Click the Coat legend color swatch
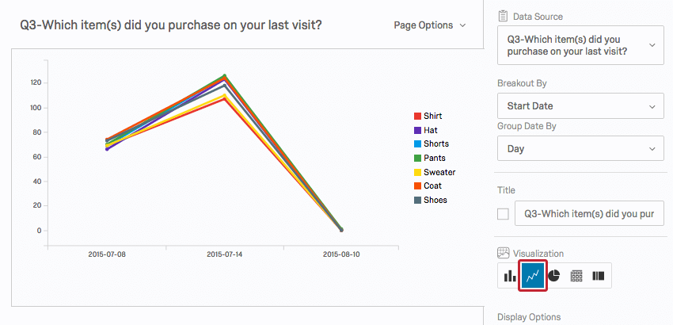 point(417,186)
